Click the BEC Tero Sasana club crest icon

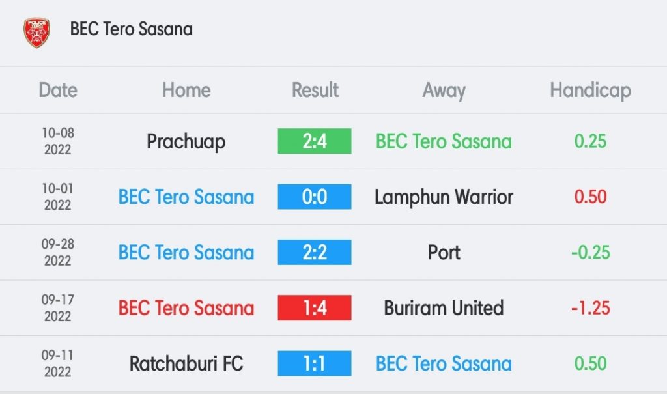[37, 32]
